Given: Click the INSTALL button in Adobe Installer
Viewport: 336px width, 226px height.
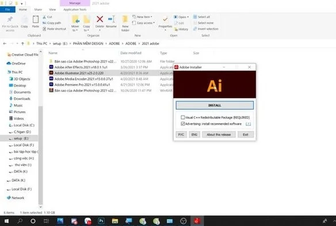Looking at the screenshot, I should click(215, 105).
